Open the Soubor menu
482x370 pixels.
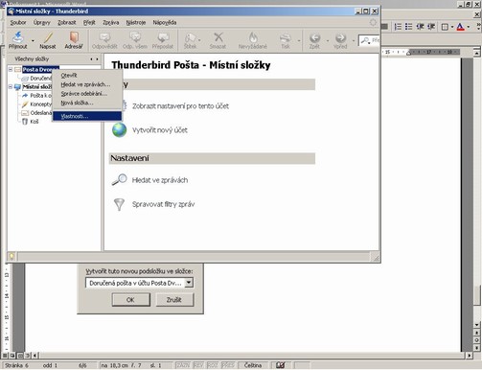tap(18, 23)
